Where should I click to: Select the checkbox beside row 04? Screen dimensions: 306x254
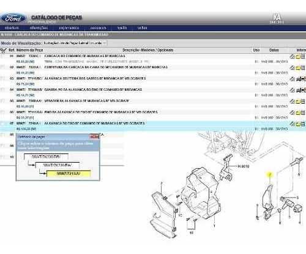2,90
